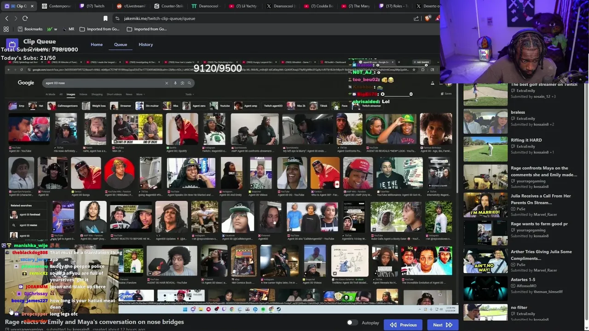Select the 'Rifling it HARD' clip thumbnail
Screen dimensions: 589x331
pyautogui.click(x=485, y=148)
